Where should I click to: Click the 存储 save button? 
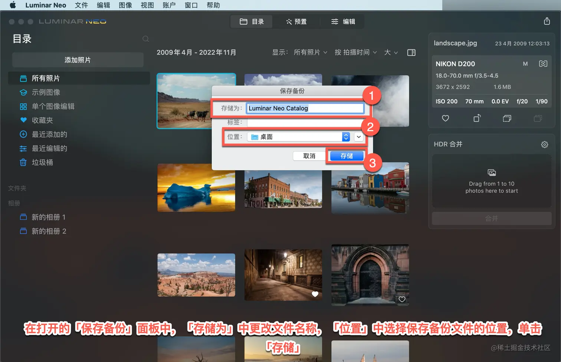[x=347, y=156]
